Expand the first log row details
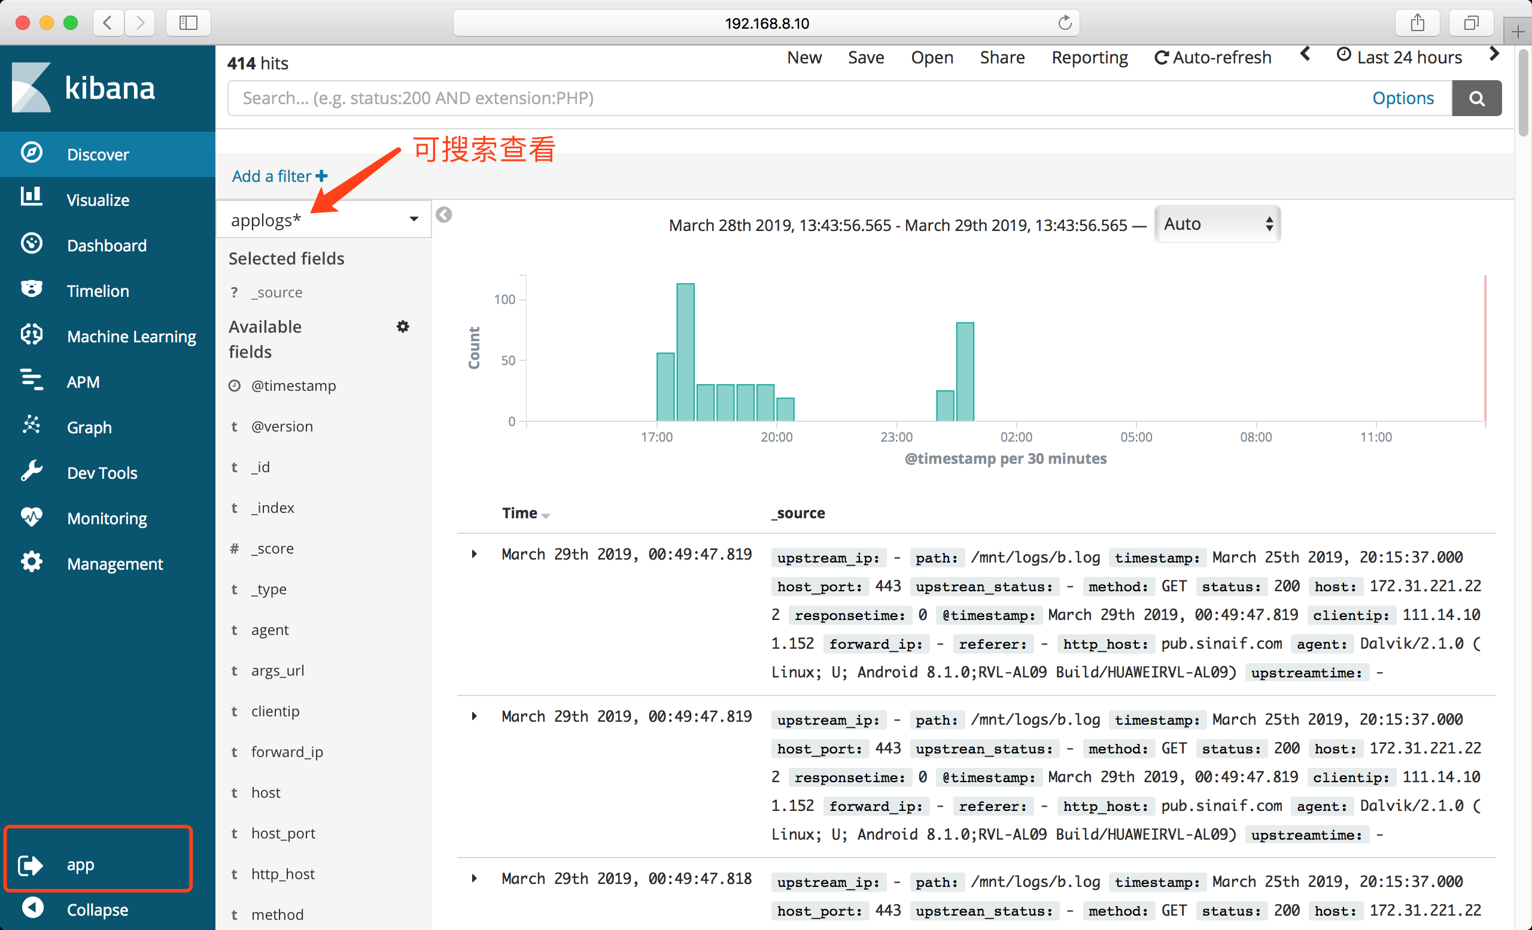The image size is (1532, 930). coord(475,554)
